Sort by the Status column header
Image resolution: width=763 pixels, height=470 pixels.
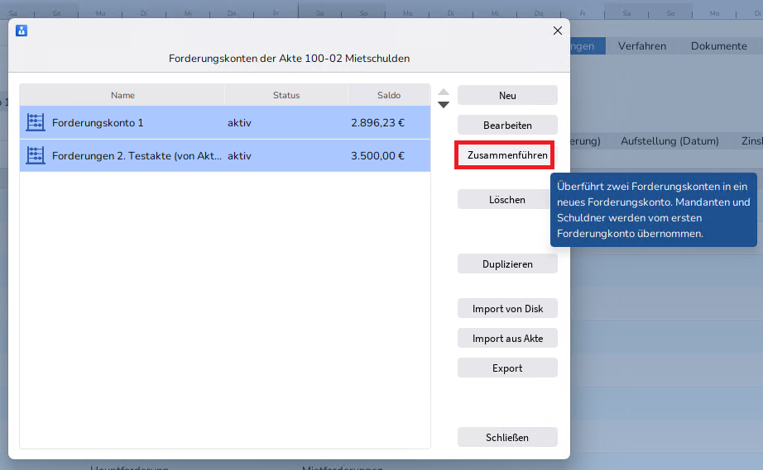coord(286,95)
